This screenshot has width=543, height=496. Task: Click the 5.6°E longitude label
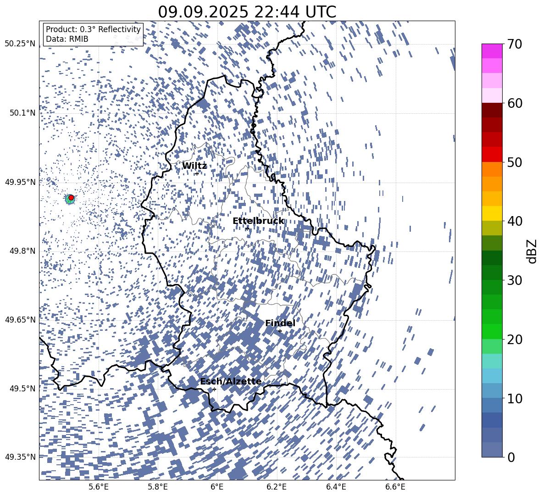(99, 487)
